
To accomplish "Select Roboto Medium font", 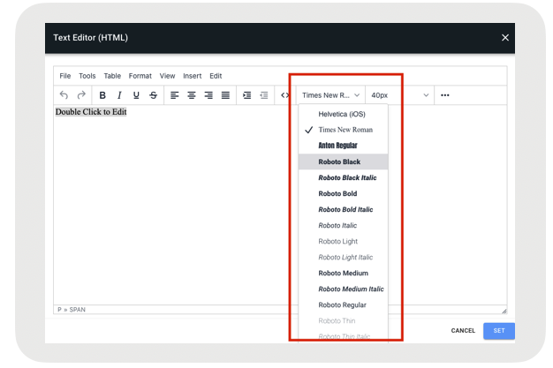I will point(343,273).
